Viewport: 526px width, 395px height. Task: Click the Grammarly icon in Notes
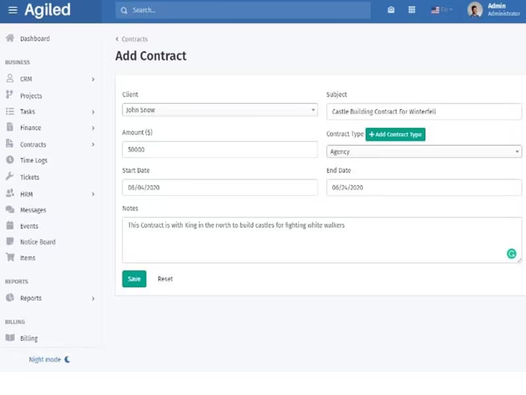(x=512, y=253)
